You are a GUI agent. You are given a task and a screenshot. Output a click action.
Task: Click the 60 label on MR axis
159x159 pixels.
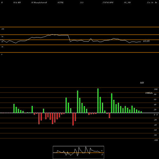point(155,100)
